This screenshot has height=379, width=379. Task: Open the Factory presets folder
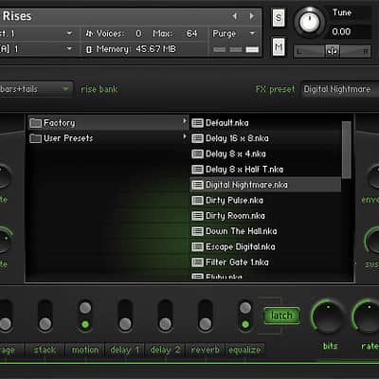107,123
